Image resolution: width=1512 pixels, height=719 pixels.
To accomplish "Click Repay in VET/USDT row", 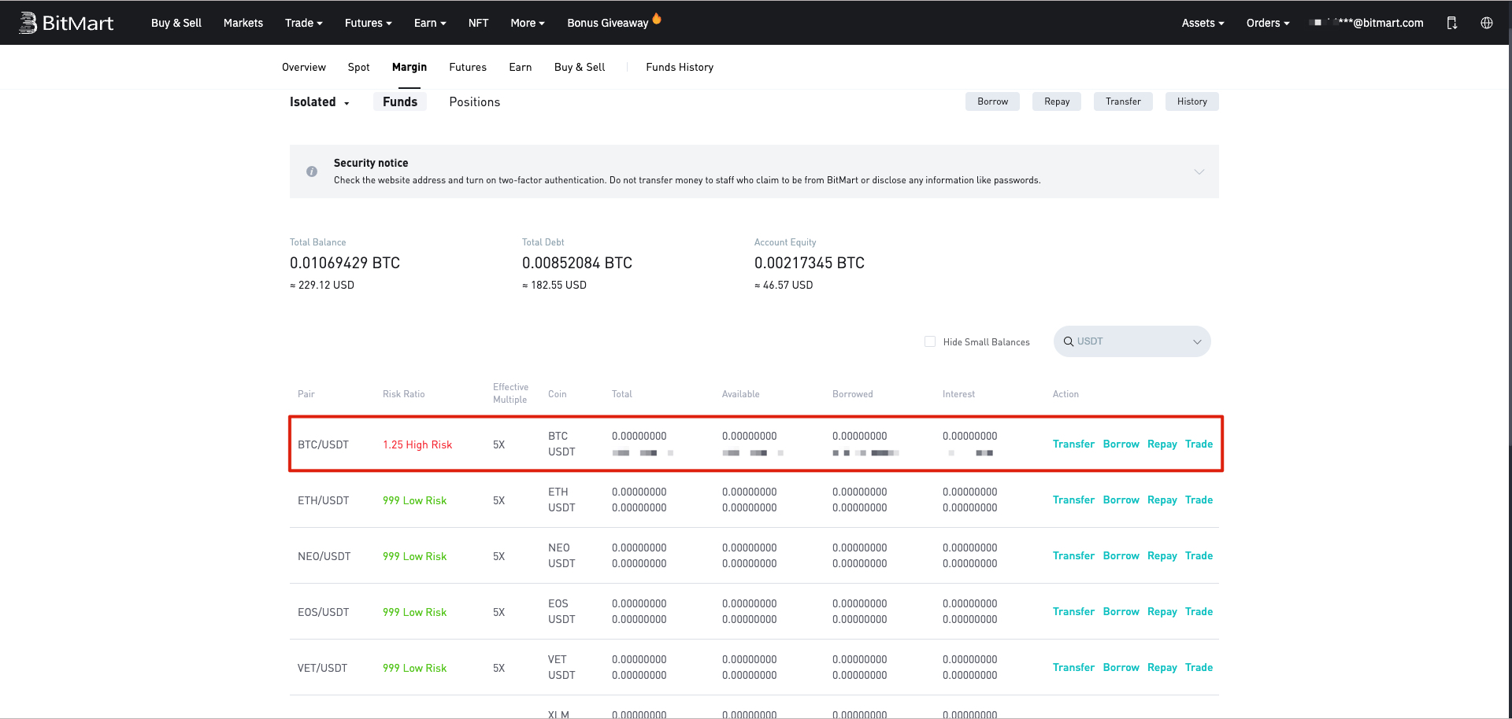I will pos(1162,668).
